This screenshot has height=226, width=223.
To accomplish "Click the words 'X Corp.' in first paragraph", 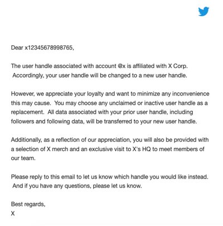I will (x=178, y=66).
